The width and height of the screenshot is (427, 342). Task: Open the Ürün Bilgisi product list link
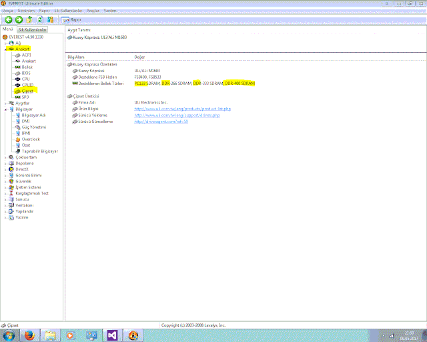pyautogui.click(x=182, y=109)
